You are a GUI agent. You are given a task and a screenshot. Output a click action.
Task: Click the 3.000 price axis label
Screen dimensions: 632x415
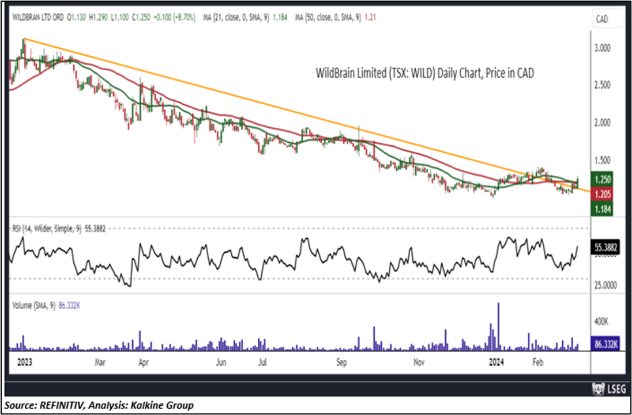click(x=603, y=48)
